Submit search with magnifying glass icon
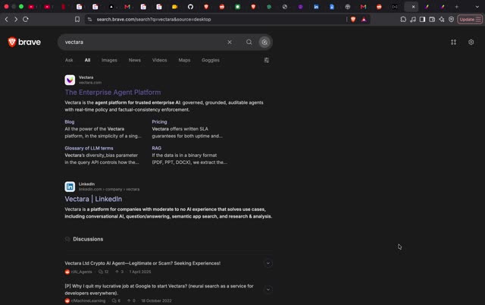 coord(249,42)
